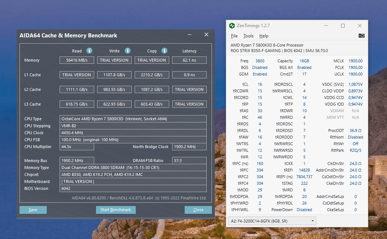Viewport: 387px width, 239px height.
Task: Click the RttPark value RZQ/5
Action: click(355, 151)
